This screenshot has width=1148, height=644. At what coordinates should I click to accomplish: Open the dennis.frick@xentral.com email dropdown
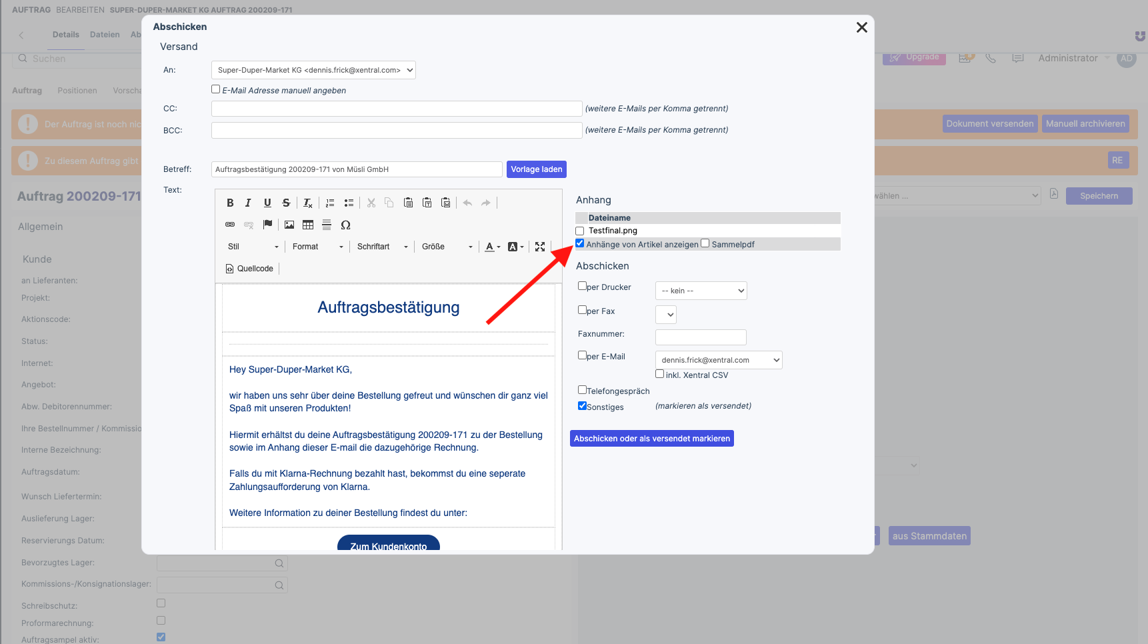[719, 360]
